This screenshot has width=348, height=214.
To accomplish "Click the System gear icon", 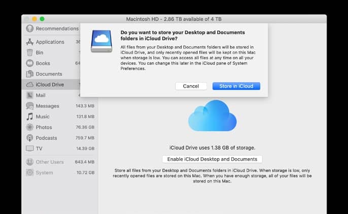I will coord(30,172).
